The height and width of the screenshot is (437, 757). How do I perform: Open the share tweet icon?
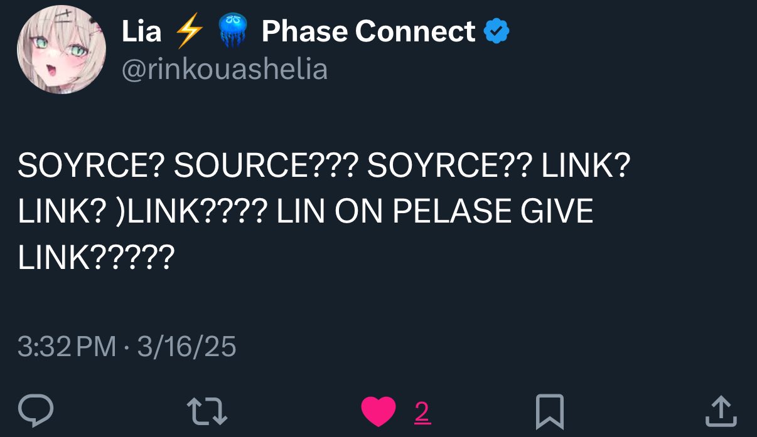click(721, 411)
